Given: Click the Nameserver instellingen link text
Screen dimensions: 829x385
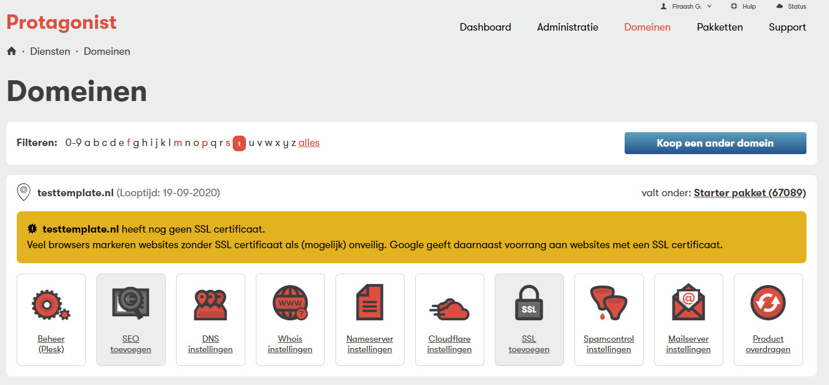Looking at the screenshot, I should pos(369,344).
